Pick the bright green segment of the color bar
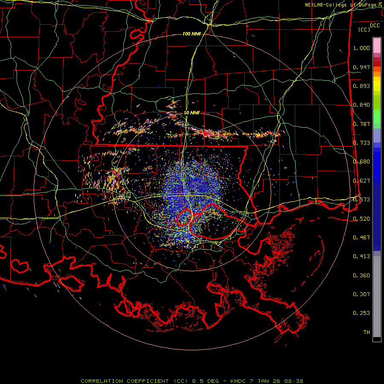384x384 pixels. (377, 116)
